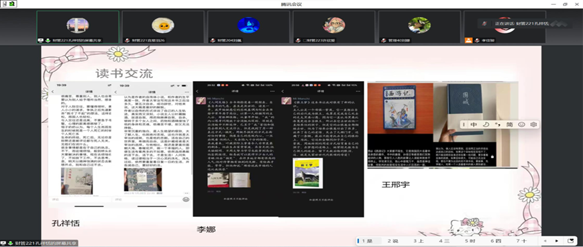Select candidate '2 说'
The width and height of the screenshot is (583, 247).
click(x=392, y=241)
